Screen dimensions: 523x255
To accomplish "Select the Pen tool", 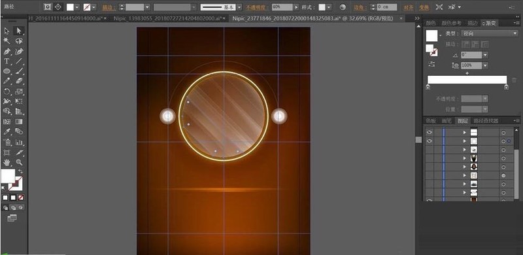I will [x=7, y=52].
